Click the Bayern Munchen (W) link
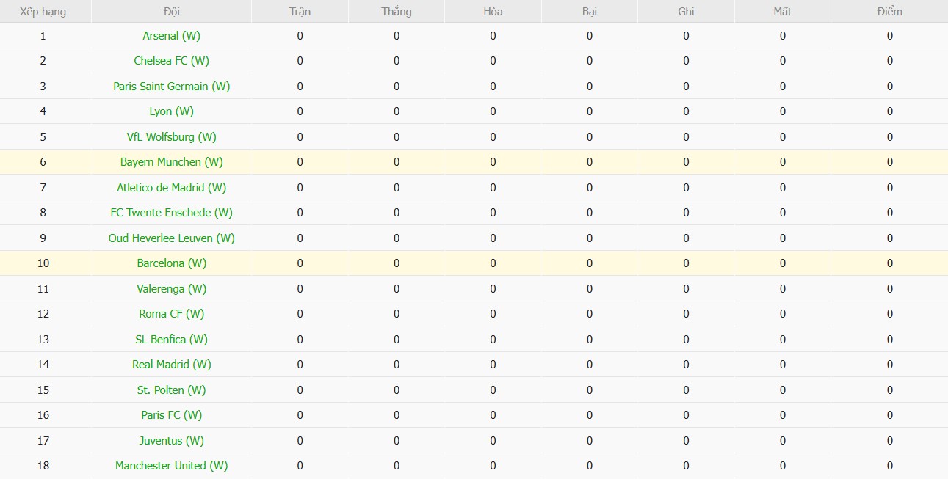 tap(171, 162)
